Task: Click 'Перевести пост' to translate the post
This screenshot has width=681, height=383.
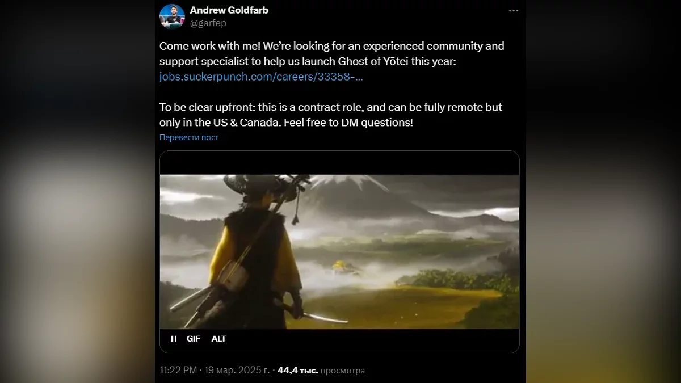Action: (189, 137)
